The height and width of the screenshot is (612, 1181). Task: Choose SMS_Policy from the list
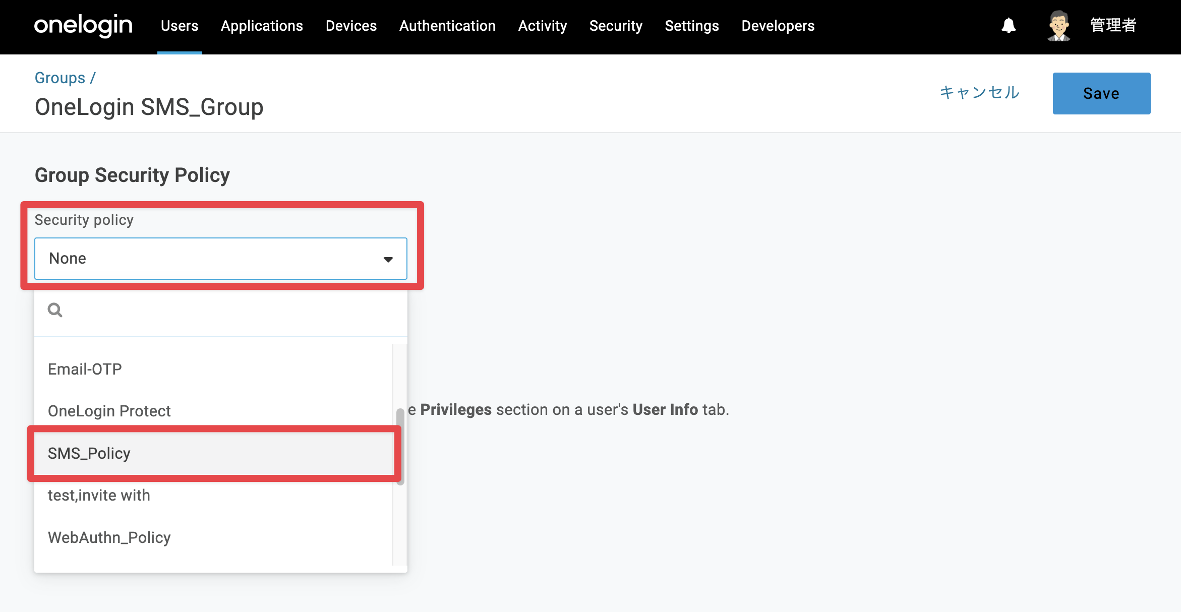pos(214,453)
